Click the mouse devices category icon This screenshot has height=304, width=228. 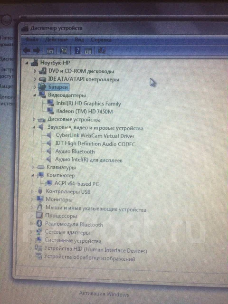(x=39, y=207)
